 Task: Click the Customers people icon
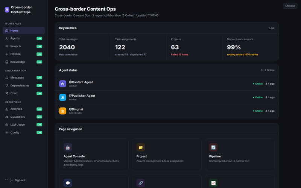7,117
